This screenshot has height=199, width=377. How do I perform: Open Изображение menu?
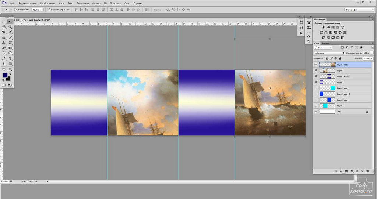(47, 3)
